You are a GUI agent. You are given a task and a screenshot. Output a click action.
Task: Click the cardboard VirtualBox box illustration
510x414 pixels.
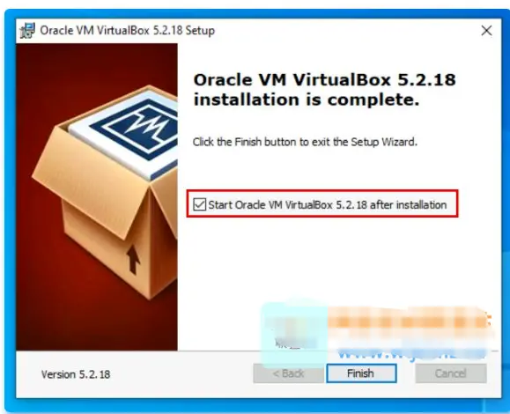[x=105, y=192]
